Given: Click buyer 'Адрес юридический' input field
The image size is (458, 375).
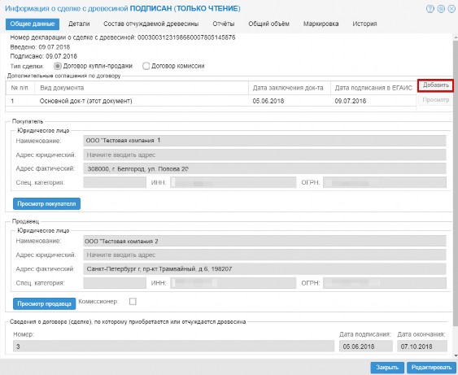Looking at the screenshot, I should 264,155.
